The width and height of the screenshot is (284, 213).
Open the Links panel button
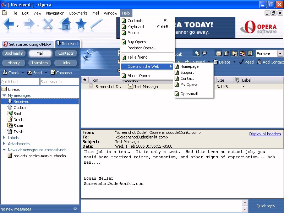tap(66, 63)
